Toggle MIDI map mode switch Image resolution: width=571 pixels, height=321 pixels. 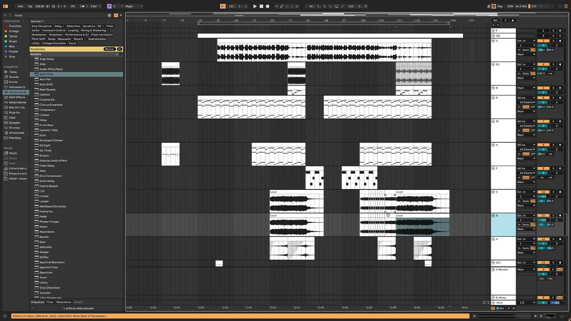510,6
